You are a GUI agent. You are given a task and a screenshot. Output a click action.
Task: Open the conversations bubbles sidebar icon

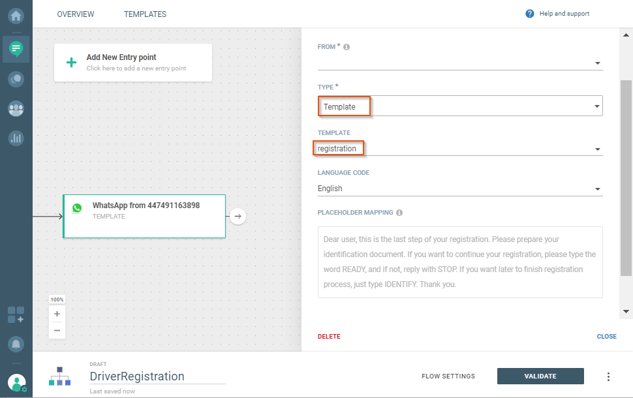16,79
